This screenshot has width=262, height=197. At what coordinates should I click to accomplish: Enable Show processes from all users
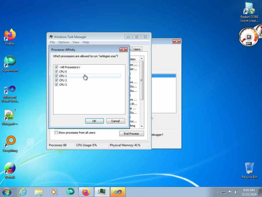(x=56, y=133)
